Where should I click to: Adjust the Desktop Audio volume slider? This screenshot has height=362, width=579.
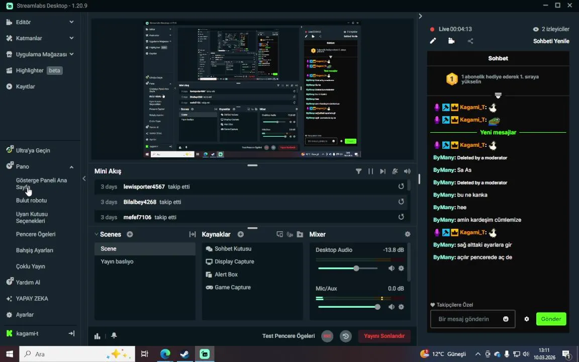tap(348, 268)
